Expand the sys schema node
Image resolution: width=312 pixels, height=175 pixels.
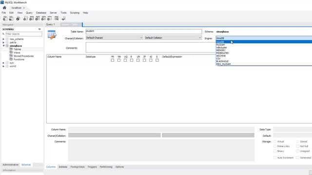pyautogui.click(x=3, y=63)
